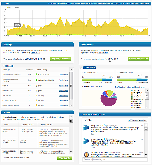The width and height of the screenshot is (152, 165).
Task: Click the Tokyo, JA legend color swatch
Action: click(x=132, y=91)
